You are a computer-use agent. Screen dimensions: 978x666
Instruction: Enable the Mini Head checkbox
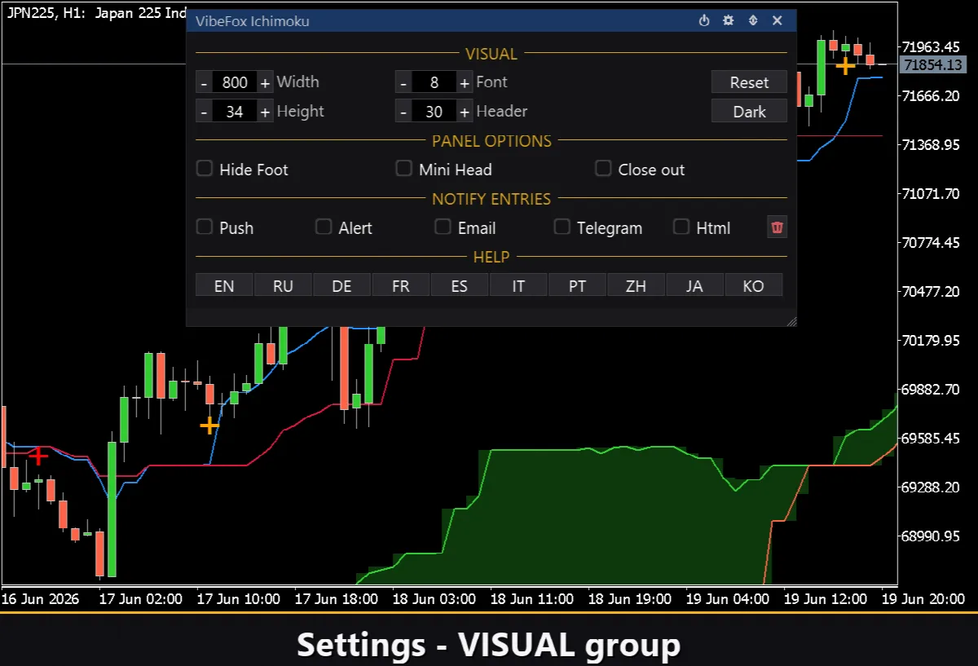click(403, 169)
